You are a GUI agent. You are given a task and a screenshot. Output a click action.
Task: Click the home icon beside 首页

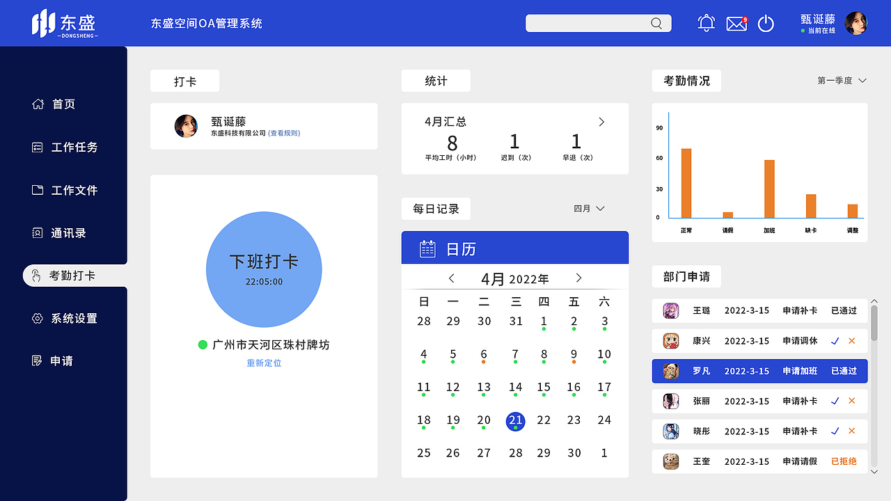[x=37, y=104]
